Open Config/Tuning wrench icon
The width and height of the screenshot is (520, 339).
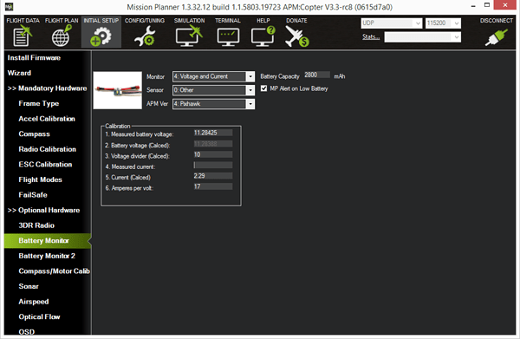point(145,36)
